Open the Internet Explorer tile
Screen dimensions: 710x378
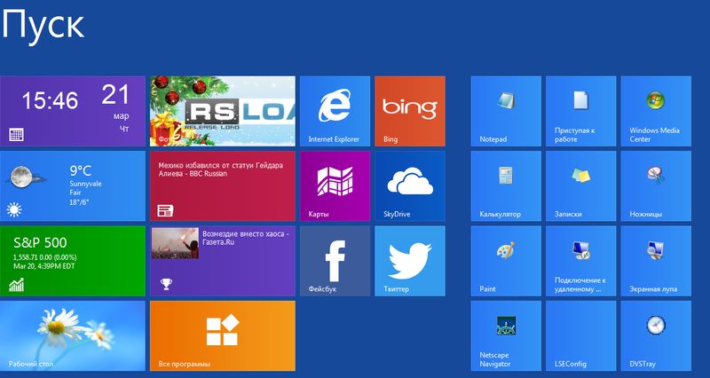coord(335,111)
